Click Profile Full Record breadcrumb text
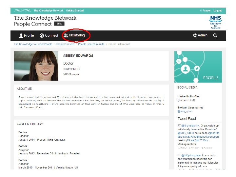 [119, 44]
